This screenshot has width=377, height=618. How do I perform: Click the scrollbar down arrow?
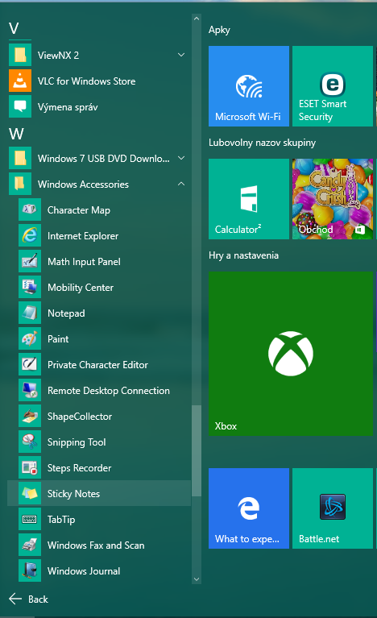point(197,579)
